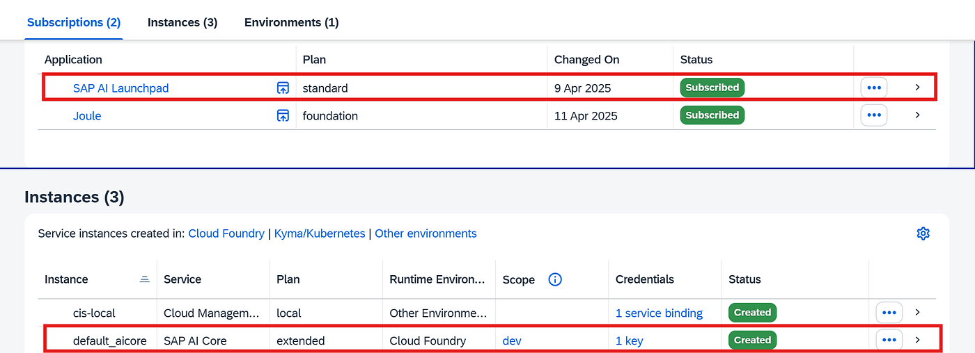Click the Changed On column header
This screenshot has height=353, width=975.
tap(586, 60)
